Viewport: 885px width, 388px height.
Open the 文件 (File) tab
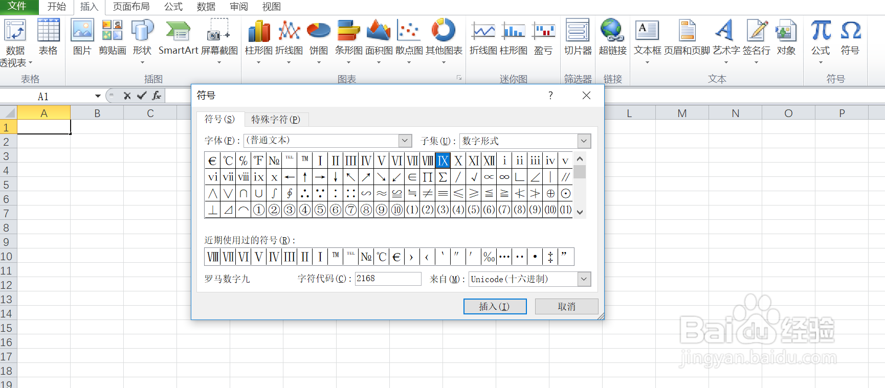(x=18, y=7)
